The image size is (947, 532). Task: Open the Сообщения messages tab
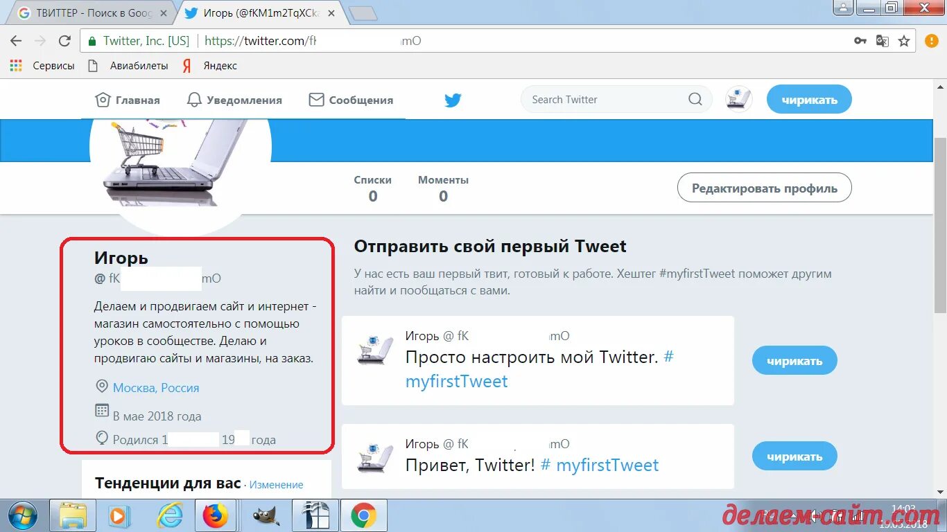351,100
